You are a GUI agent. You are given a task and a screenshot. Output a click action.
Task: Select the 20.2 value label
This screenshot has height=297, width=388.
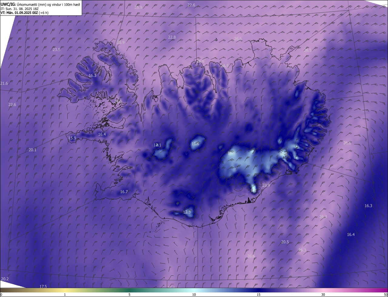[5, 279]
